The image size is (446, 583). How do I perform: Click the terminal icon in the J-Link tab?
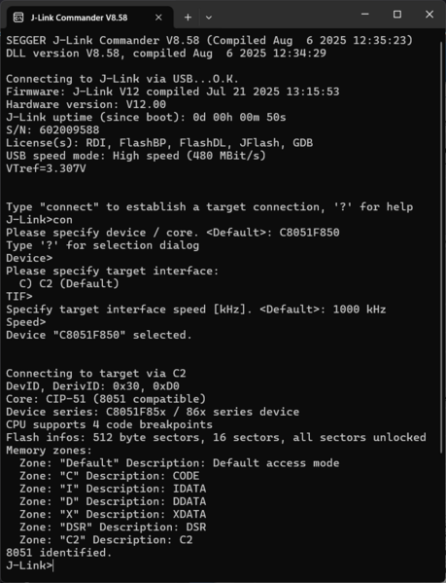18,18
